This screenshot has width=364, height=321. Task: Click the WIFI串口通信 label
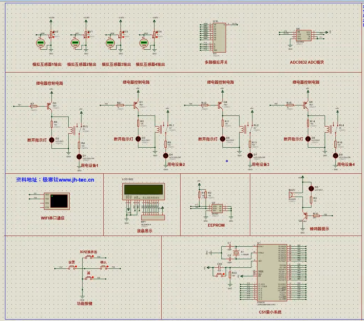[53, 218]
